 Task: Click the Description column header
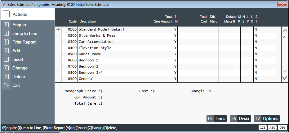pos(87,22)
